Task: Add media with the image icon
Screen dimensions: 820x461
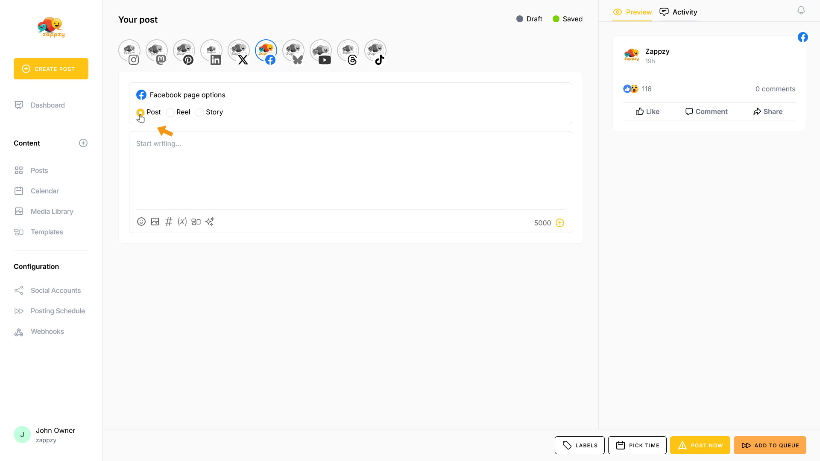Action: (155, 222)
